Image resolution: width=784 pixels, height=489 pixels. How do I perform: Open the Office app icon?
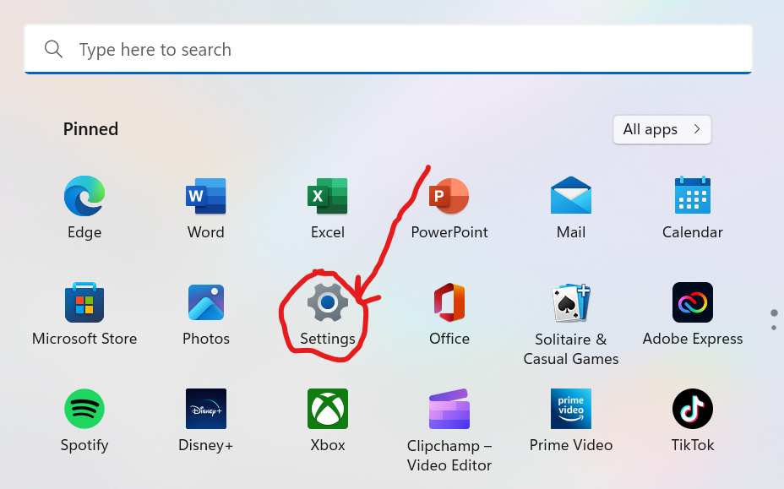pos(449,302)
